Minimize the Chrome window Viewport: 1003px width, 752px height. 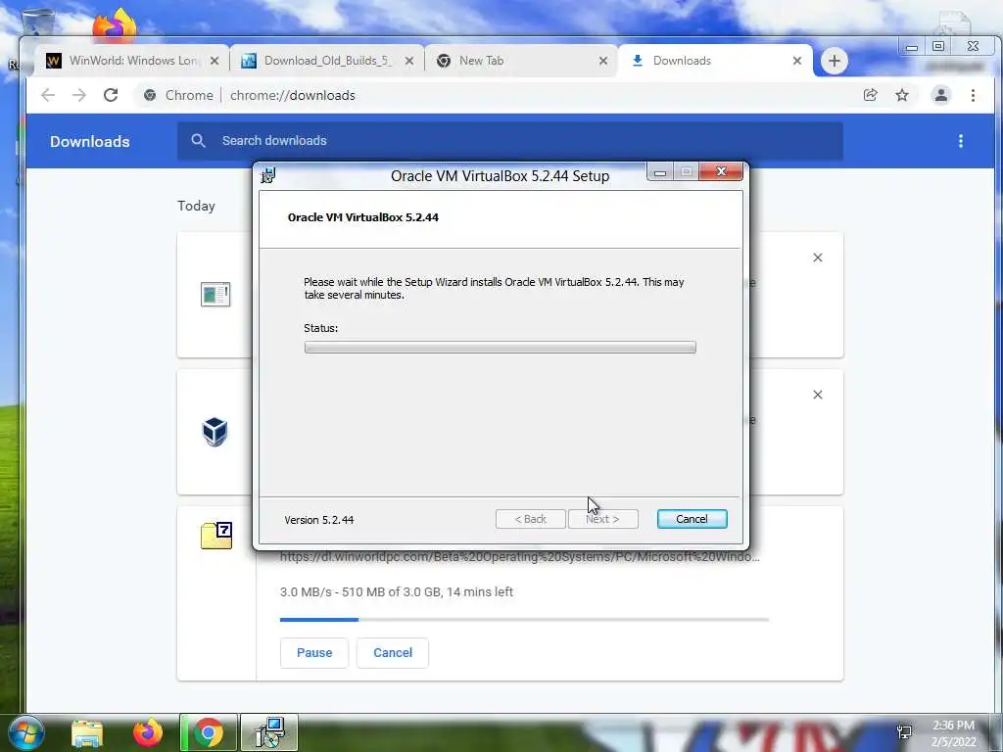(912, 47)
